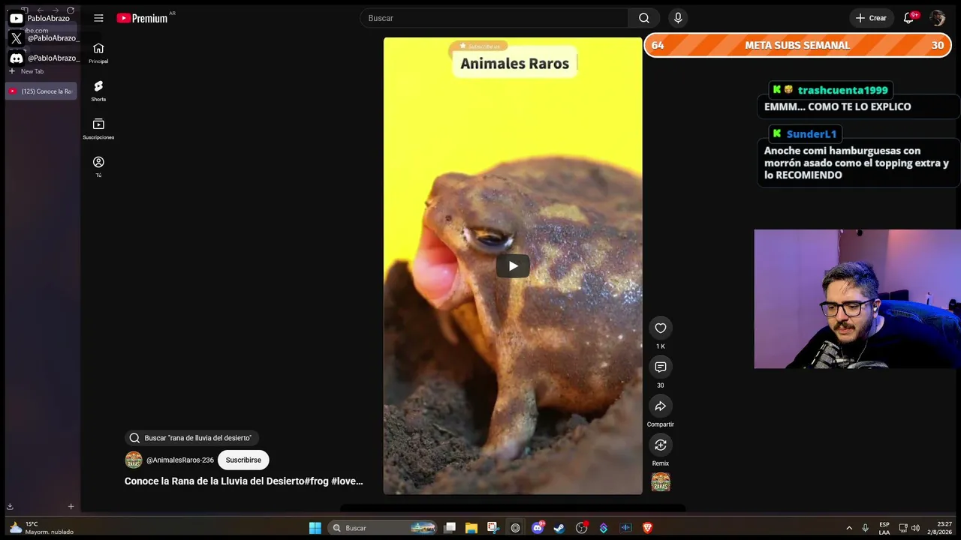Subscribe with the Suscribirse button
Screen dimensions: 961x540
pyautogui.click(x=243, y=460)
